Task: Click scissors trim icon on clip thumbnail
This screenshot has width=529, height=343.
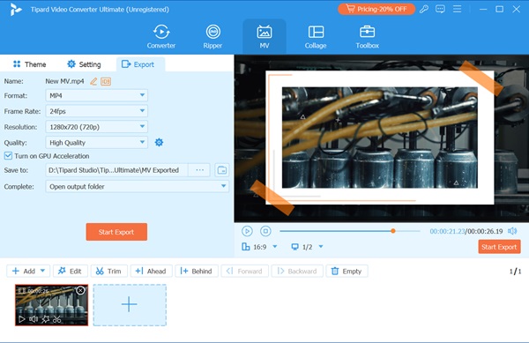Action: (x=56, y=319)
